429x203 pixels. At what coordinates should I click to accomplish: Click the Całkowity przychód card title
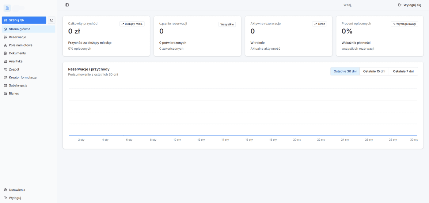click(83, 24)
